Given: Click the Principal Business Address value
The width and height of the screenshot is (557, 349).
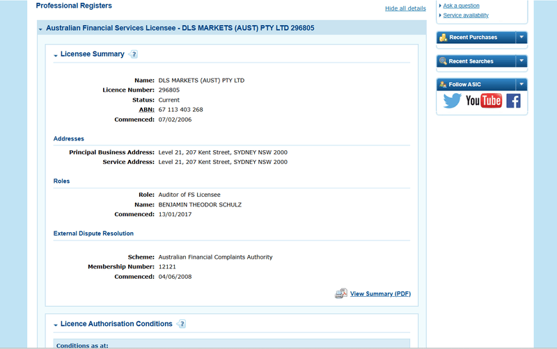Looking at the screenshot, I should click(223, 152).
